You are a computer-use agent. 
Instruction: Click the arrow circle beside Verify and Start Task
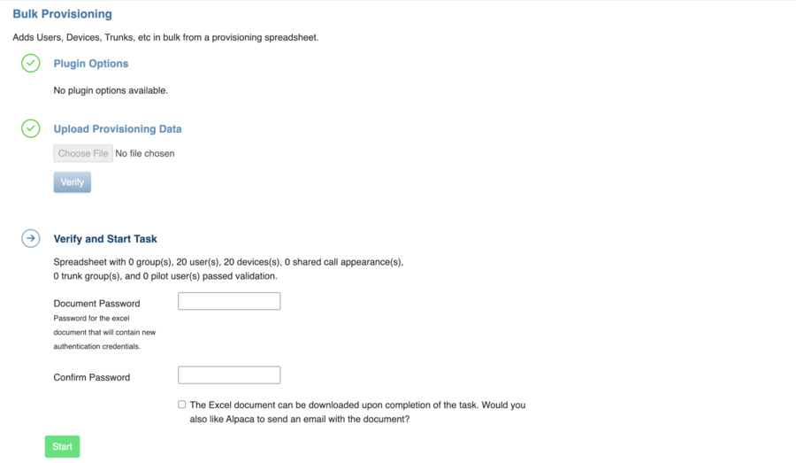pyautogui.click(x=30, y=238)
